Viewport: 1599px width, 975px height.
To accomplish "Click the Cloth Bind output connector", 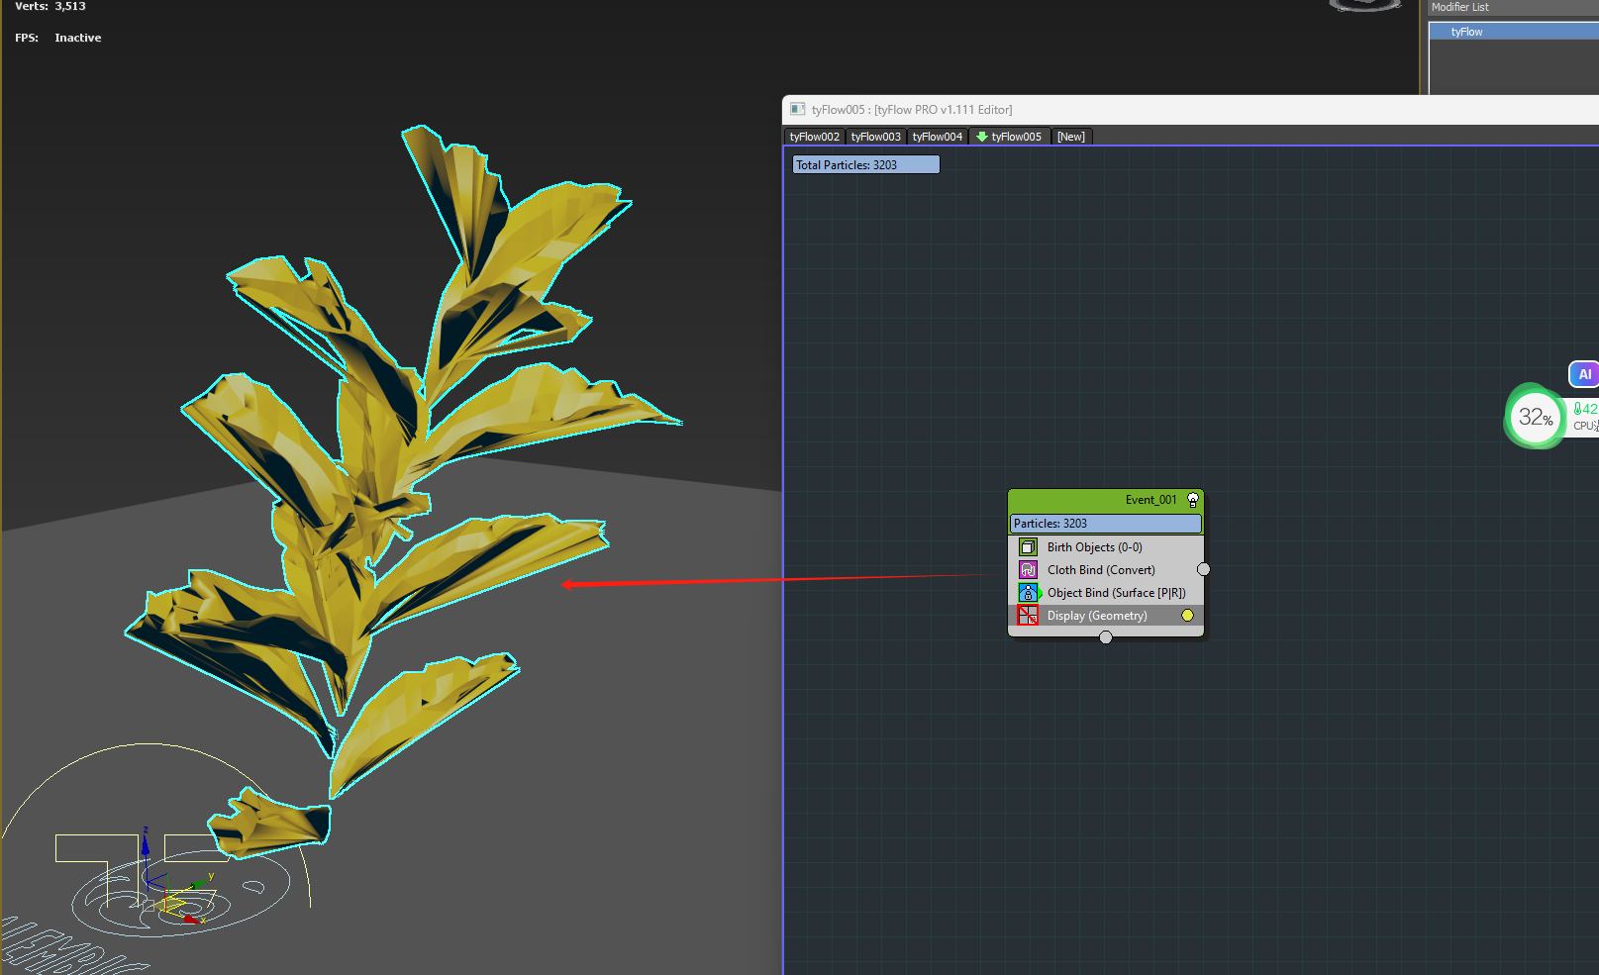I will click(1204, 570).
